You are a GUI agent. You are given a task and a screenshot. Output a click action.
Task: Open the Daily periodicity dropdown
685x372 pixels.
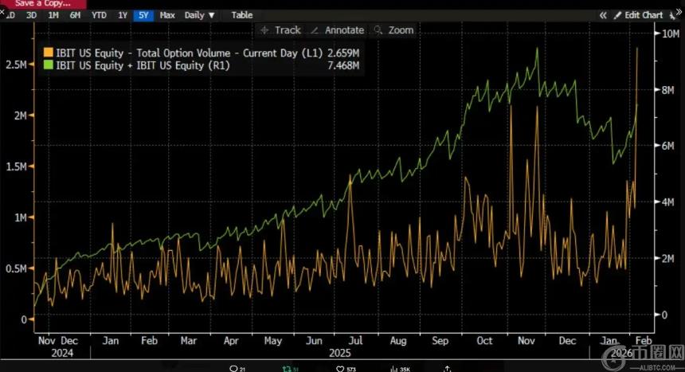tap(199, 15)
